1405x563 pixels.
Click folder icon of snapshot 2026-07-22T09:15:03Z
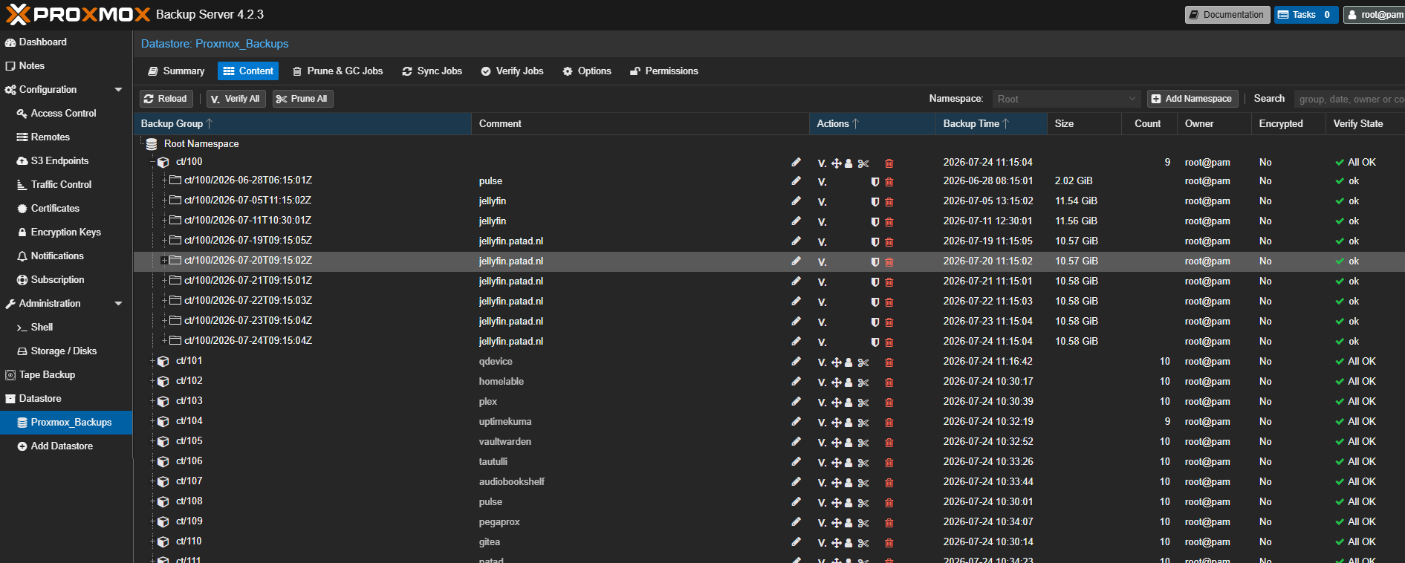175,300
